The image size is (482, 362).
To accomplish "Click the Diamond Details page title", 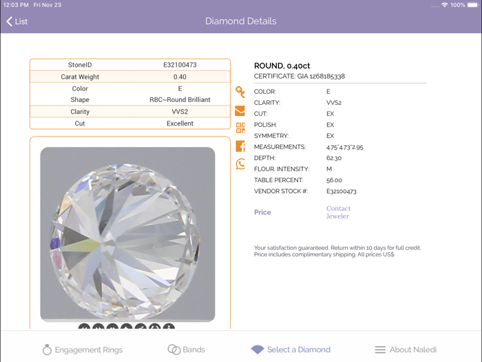I will pyautogui.click(x=241, y=21).
